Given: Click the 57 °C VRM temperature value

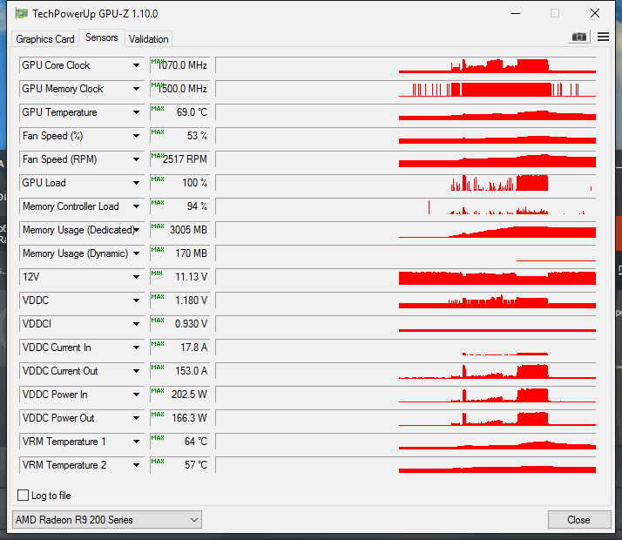Looking at the screenshot, I should point(179,465).
